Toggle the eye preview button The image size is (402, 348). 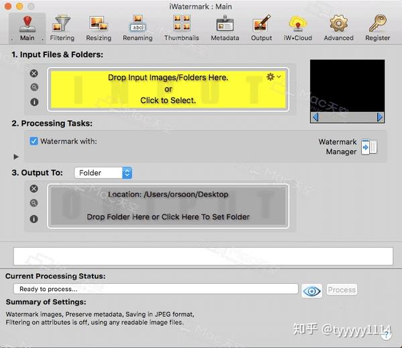pyautogui.click(x=312, y=291)
